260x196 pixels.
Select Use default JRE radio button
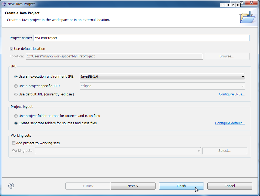16,94
